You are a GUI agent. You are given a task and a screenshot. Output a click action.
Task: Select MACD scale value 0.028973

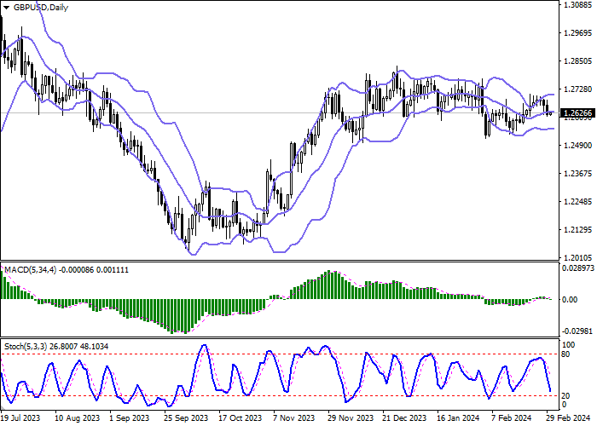pos(578,268)
